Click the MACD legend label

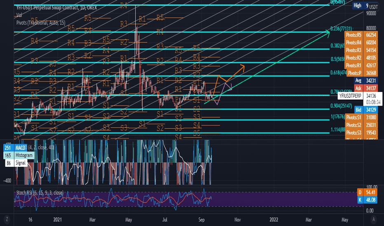20,148
